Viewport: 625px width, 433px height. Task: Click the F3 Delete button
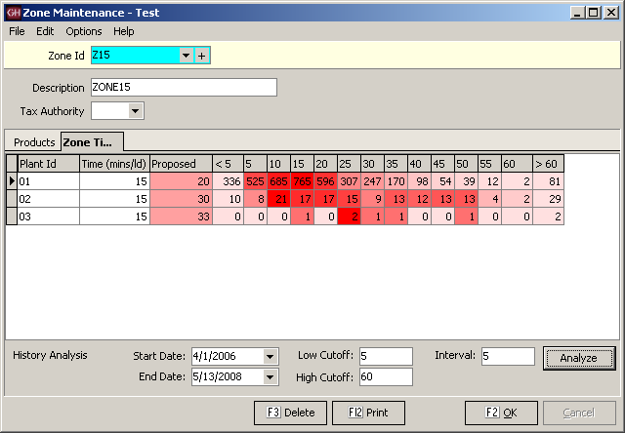coord(289,413)
